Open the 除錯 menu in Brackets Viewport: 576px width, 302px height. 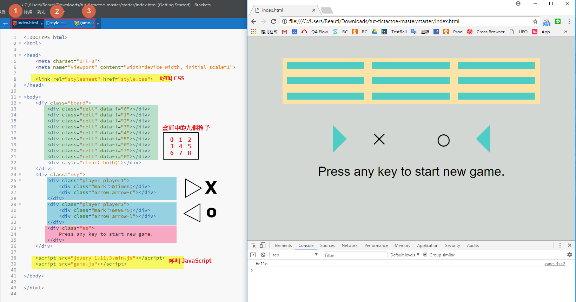[28, 12]
